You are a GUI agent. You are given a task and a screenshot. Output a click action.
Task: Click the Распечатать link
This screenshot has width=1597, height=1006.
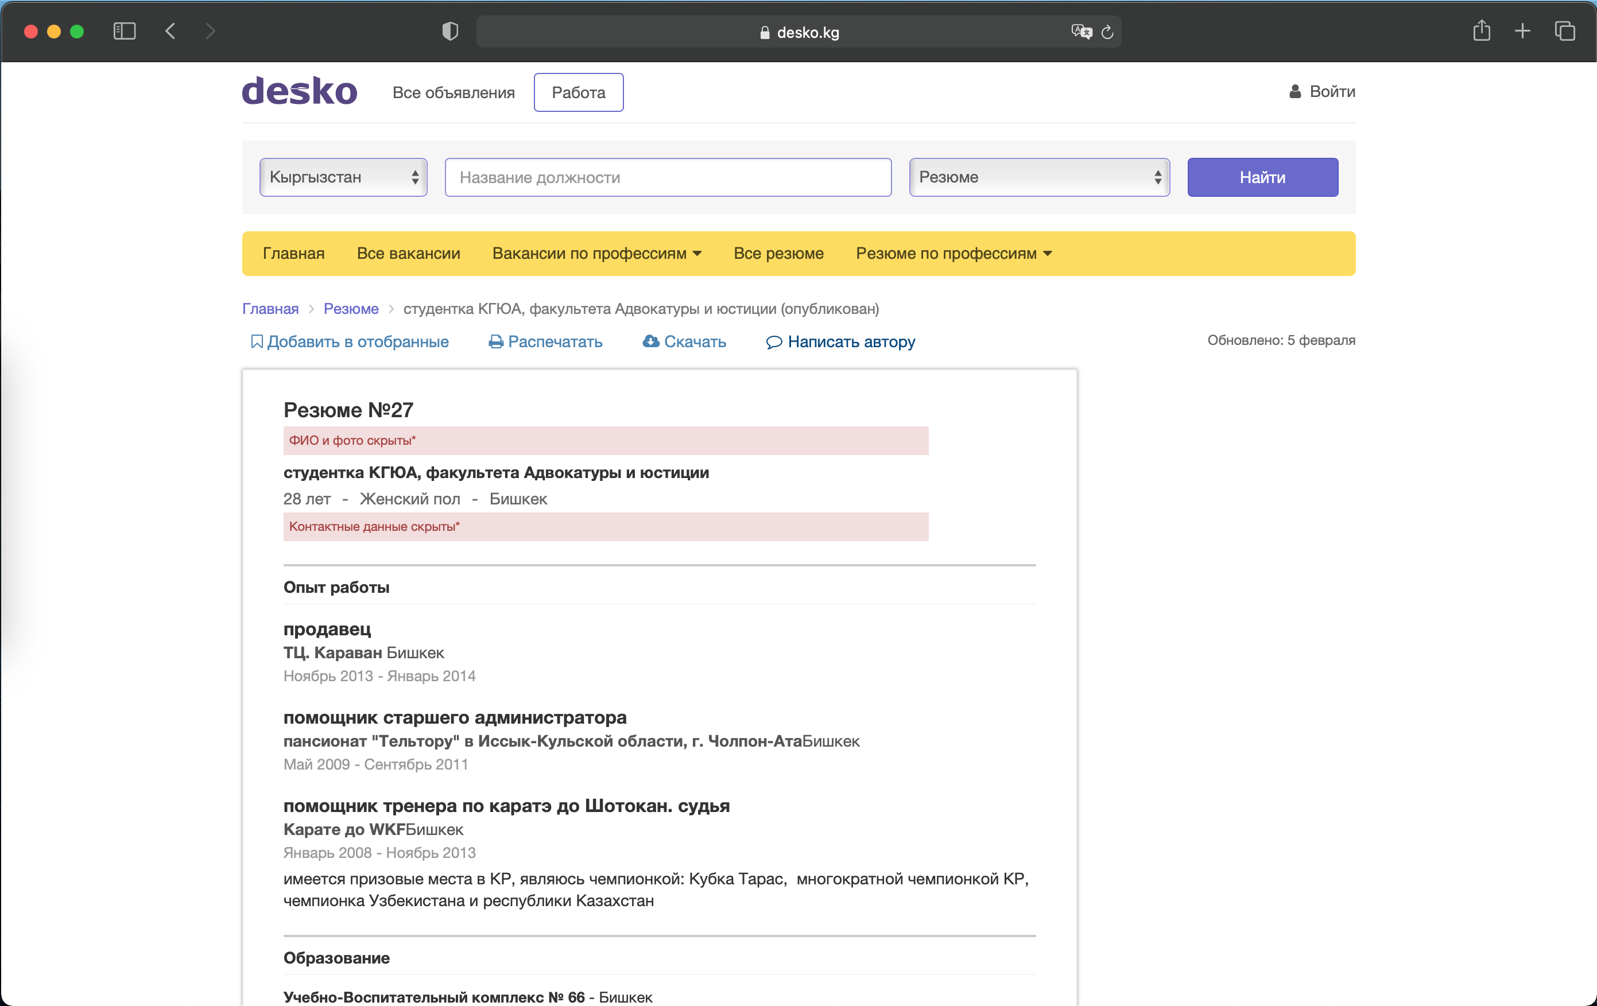coord(555,341)
